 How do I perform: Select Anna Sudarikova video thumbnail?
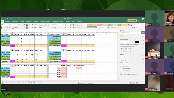[x=169, y=18]
